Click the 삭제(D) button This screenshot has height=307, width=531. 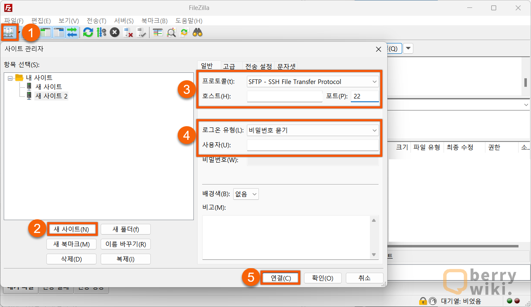[x=72, y=259]
